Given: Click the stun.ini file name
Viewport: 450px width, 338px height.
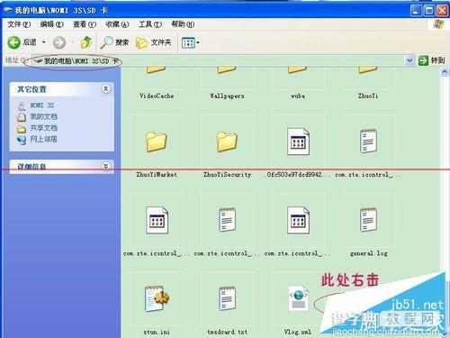Looking at the screenshot, I should (157, 332).
